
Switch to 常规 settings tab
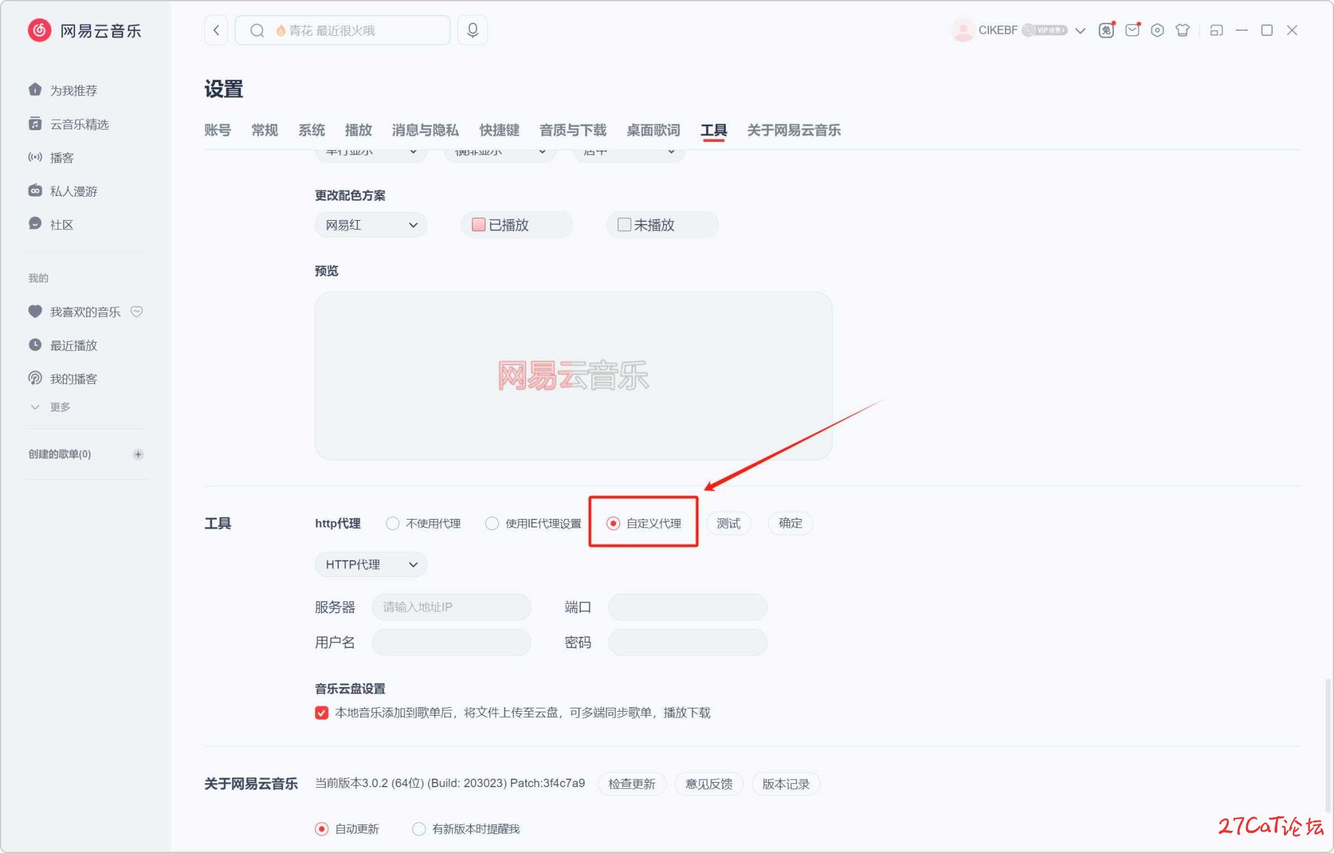[x=264, y=130]
